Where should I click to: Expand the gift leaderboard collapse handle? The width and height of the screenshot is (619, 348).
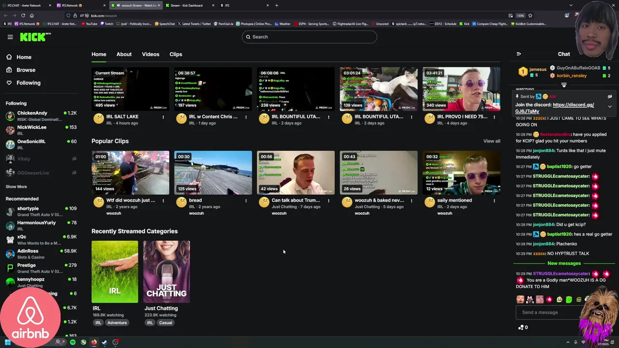tap(564, 85)
